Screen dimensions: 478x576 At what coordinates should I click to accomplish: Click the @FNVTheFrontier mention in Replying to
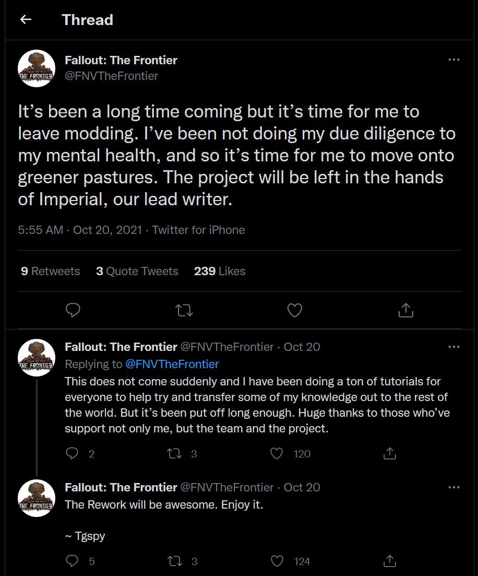point(172,364)
